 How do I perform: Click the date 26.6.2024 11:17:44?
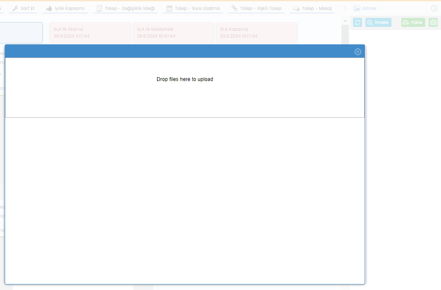[71, 36]
